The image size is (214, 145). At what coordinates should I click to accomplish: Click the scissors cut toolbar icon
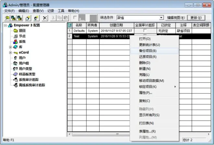tap(53, 18)
